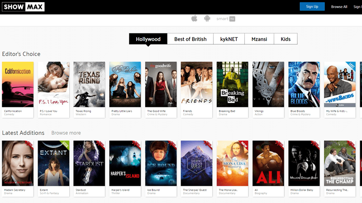Open the Million Dollar Baby poster
Screen dimensions: 362x203
click(x=304, y=163)
